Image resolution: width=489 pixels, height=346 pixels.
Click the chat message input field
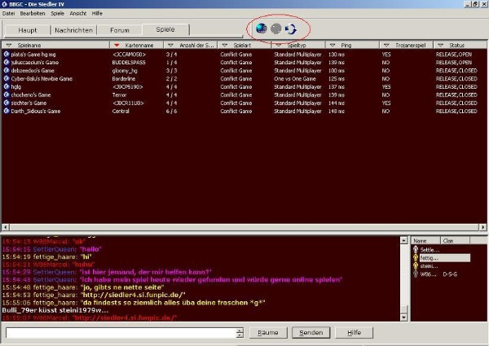coord(121,333)
